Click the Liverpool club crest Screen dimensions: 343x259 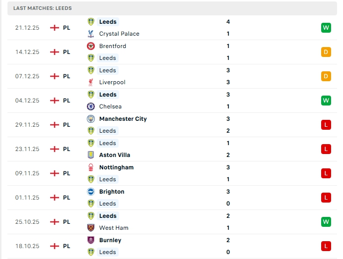[x=91, y=82]
